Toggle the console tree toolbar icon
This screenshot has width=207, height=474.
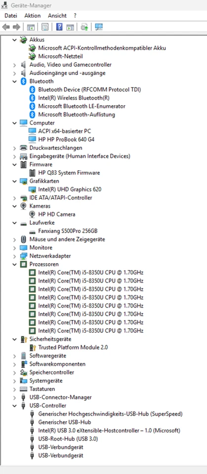[31, 27]
